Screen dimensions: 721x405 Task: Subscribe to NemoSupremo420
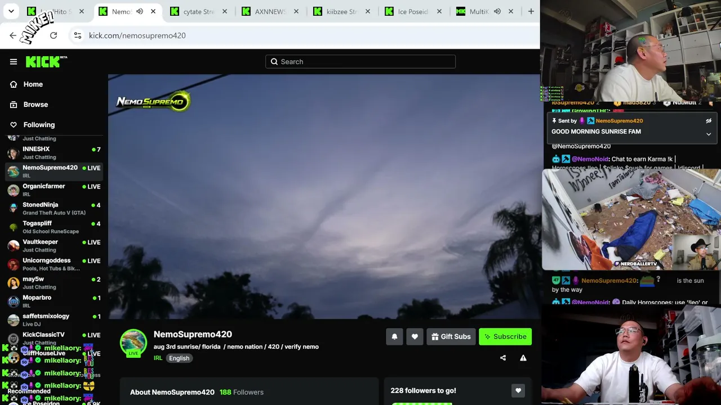pos(505,336)
